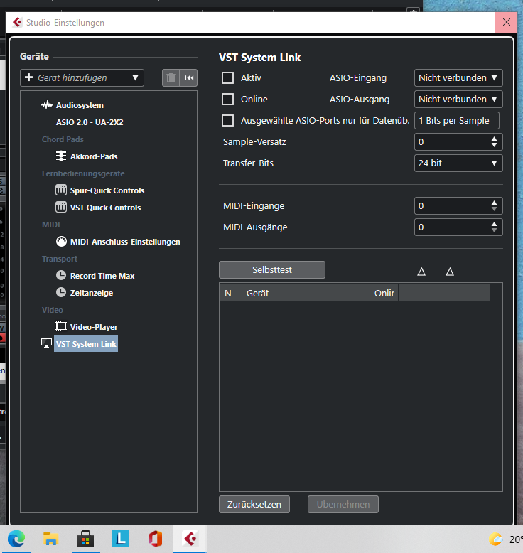Click the second triangle indicator near Selbsttest

point(450,272)
